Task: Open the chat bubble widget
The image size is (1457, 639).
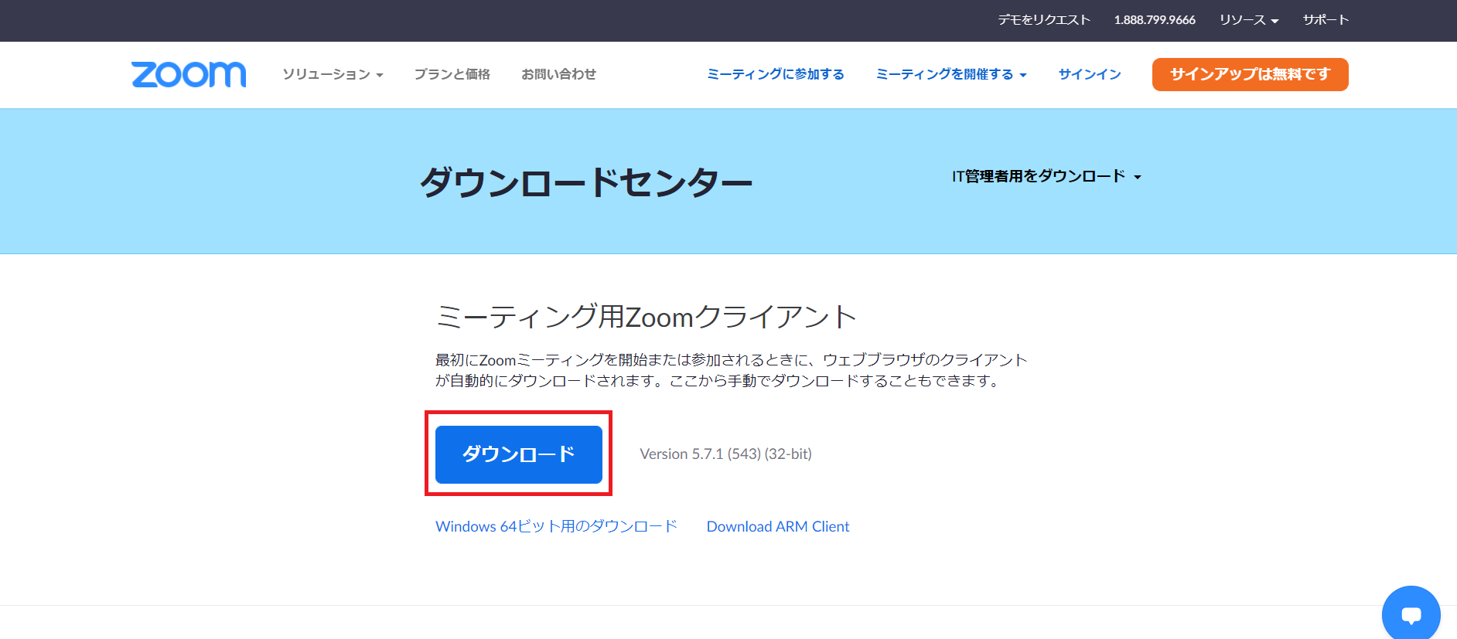Action: coord(1411,615)
